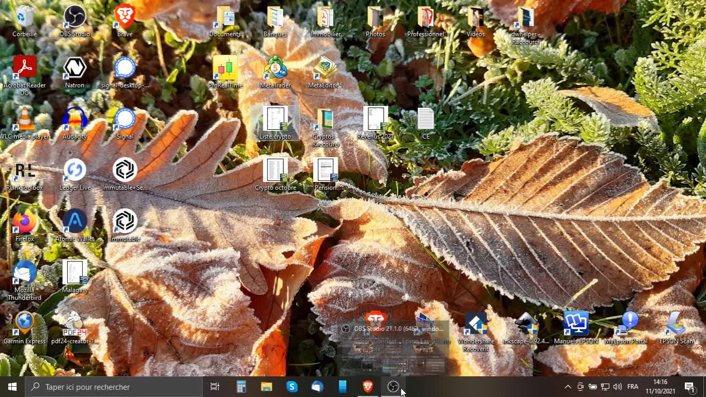Open Skype from the taskbar
The width and height of the screenshot is (706, 397).
[x=292, y=387]
